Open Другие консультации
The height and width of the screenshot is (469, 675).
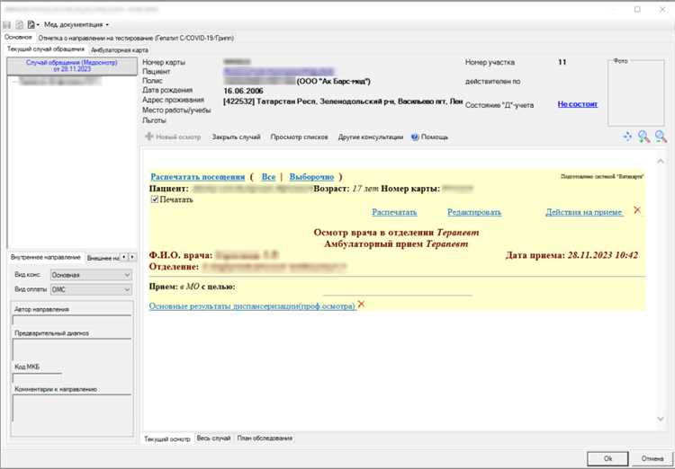click(370, 137)
